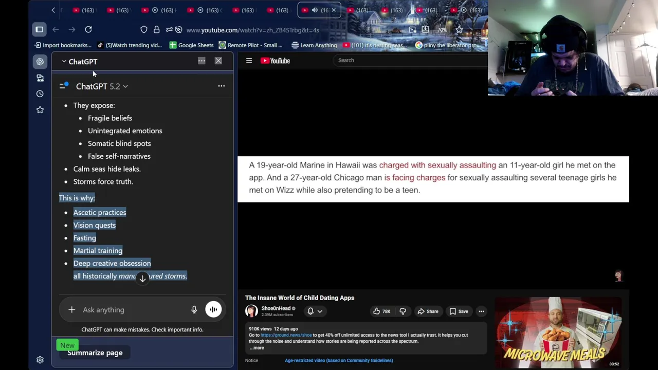Viewport: 658px width, 370px height.
Task: Start ChatGPT voice mode button
Action: (213, 309)
